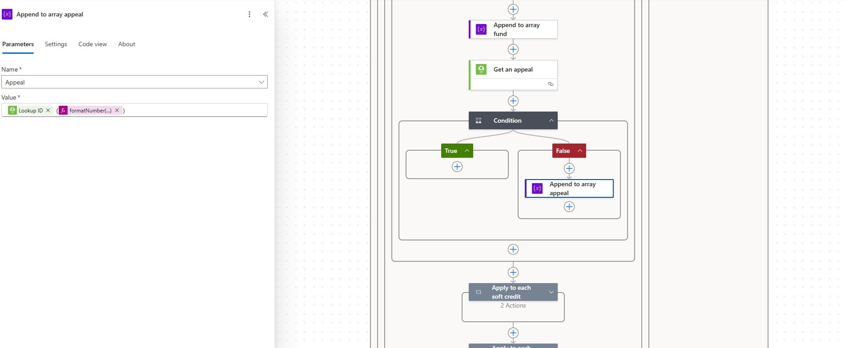
Task: Open the formatNumber expression token
Action: coord(90,110)
